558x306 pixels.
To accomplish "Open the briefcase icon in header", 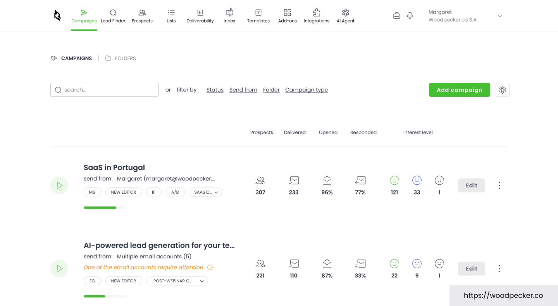I will 397,15.
